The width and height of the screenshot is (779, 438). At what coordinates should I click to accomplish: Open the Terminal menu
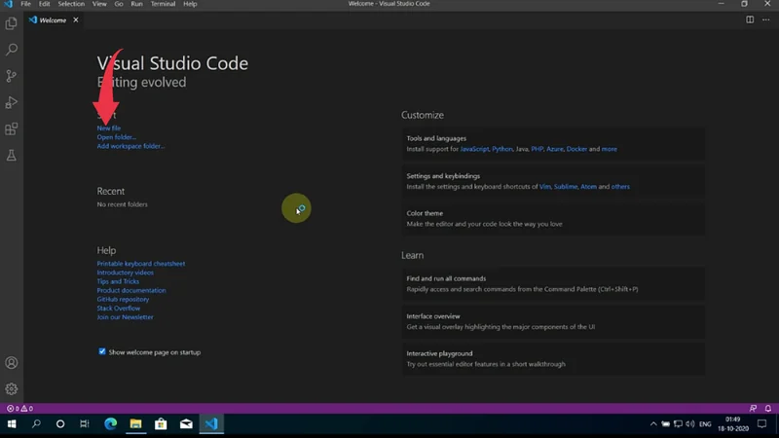(x=162, y=4)
